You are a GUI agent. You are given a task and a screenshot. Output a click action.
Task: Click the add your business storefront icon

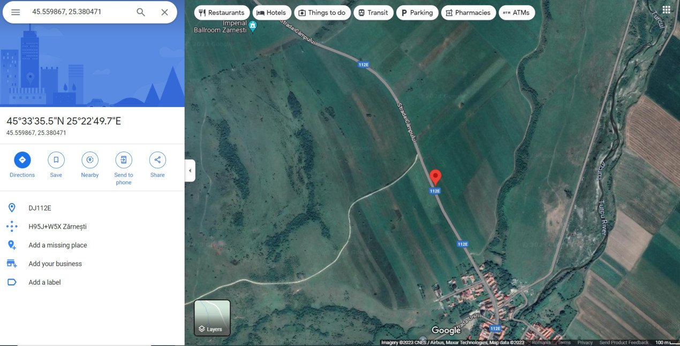(x=12, y=264)
